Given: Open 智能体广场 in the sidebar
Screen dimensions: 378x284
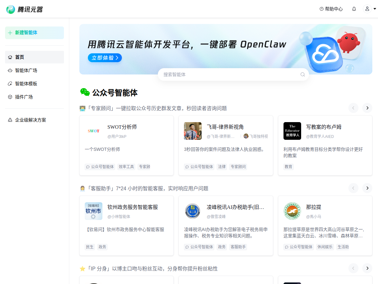Looking at the screenshot, I should pos(34,70).
